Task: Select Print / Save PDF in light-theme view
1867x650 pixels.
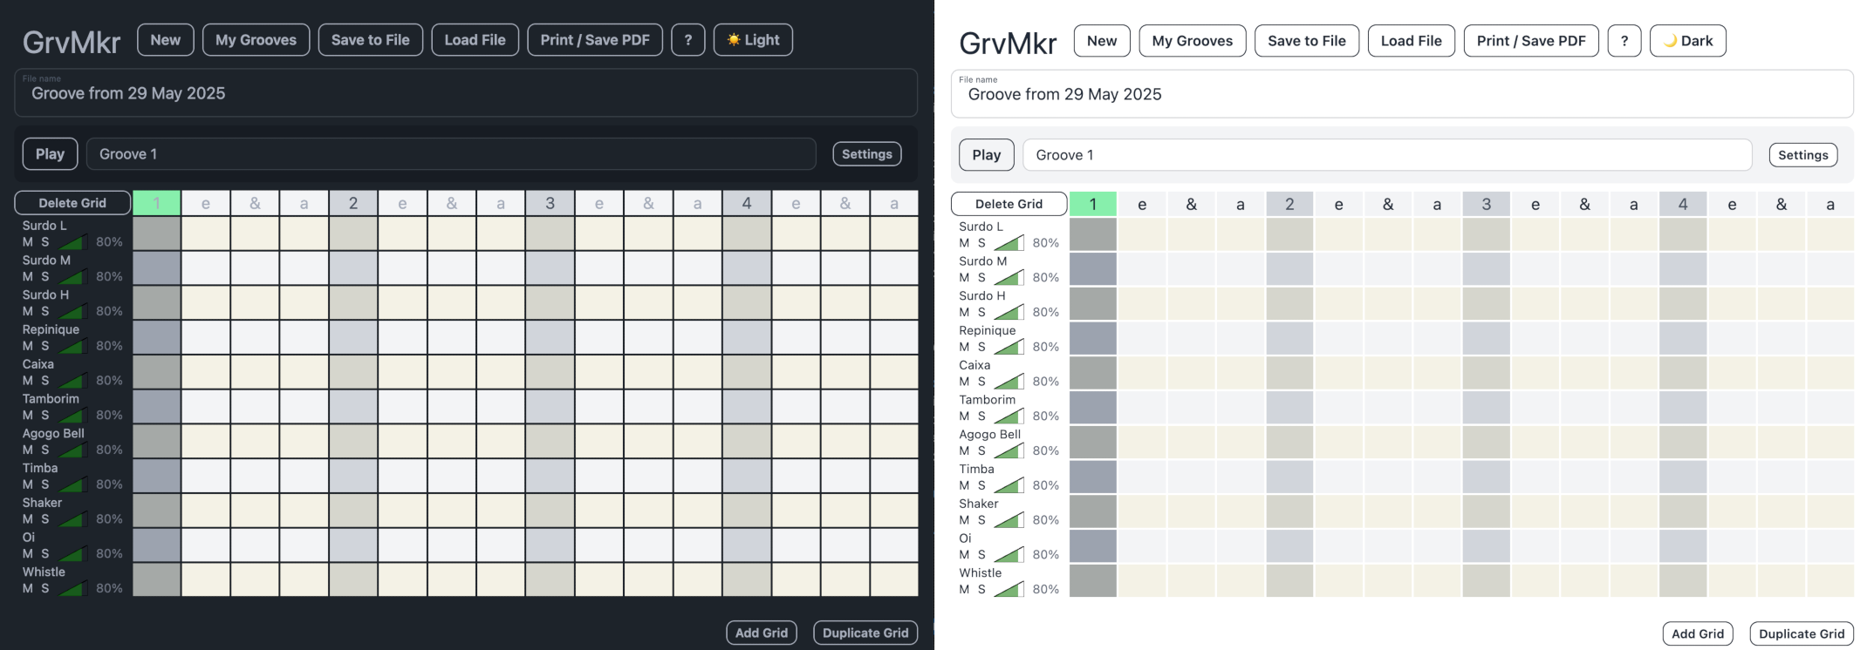Action: point(1531,41)
